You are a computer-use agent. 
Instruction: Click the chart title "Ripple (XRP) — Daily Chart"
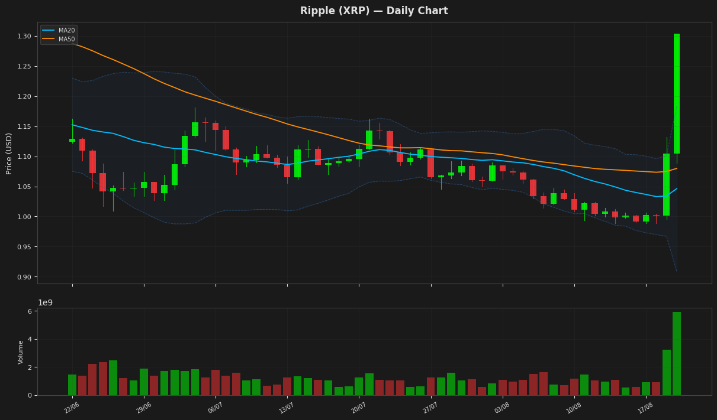[374, 11]
